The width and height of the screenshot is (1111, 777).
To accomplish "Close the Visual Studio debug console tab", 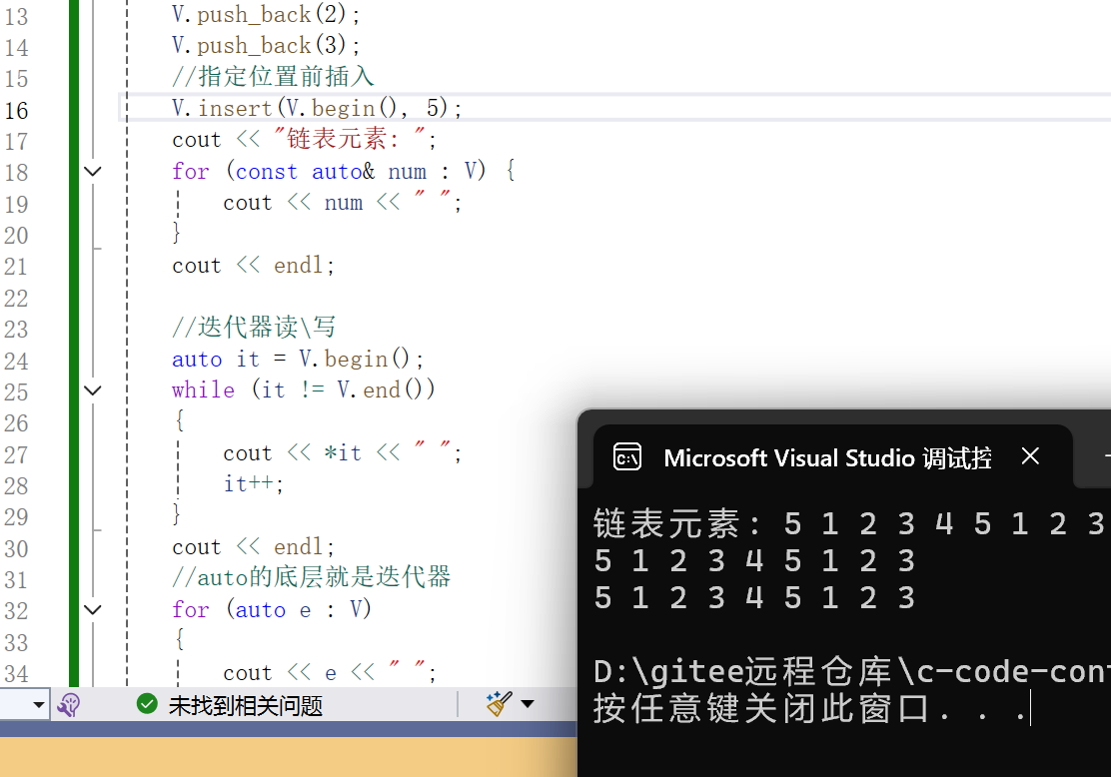I will (1030, 456).
